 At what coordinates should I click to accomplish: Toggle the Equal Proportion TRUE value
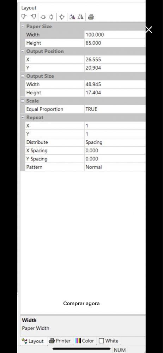pyautogui.click(x=115, y=109)
